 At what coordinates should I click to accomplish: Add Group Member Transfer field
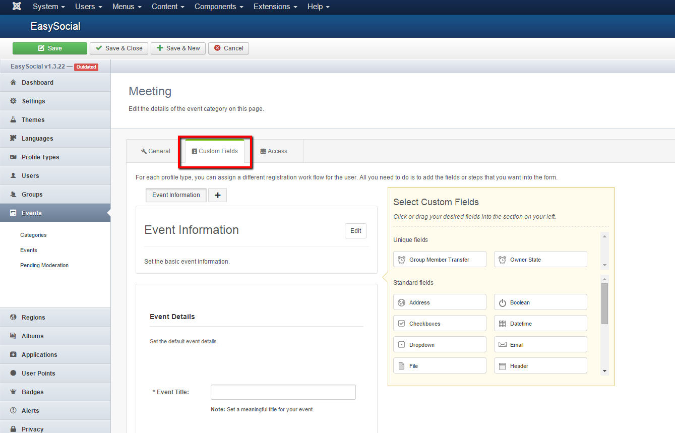point(440,260)
